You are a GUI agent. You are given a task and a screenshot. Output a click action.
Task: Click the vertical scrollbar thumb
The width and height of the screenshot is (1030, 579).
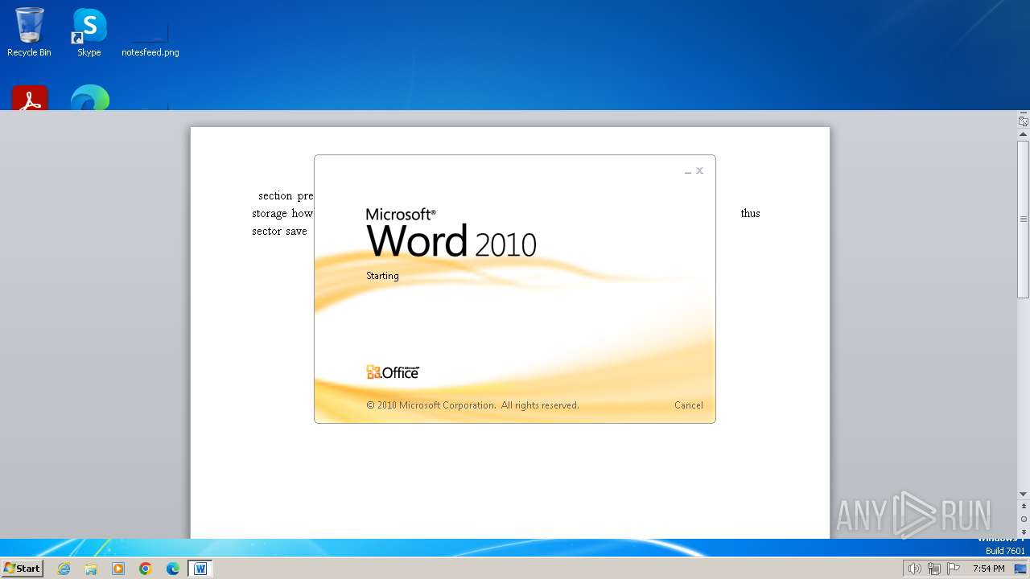tap(1024, 220)
